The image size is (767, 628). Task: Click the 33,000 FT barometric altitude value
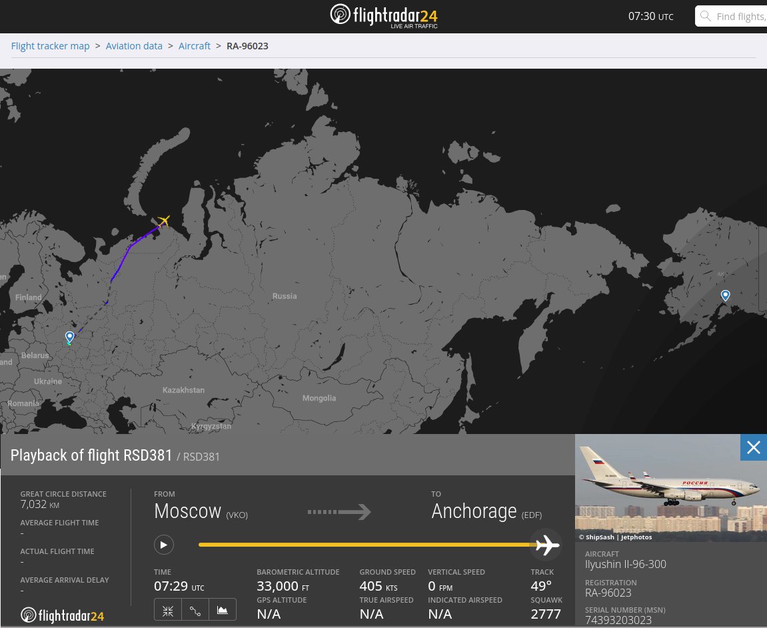point(283,586)
